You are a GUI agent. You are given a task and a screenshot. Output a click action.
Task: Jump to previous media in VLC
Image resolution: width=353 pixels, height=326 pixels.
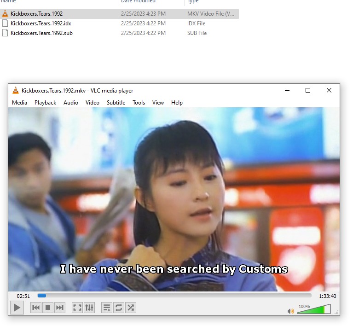36,308
